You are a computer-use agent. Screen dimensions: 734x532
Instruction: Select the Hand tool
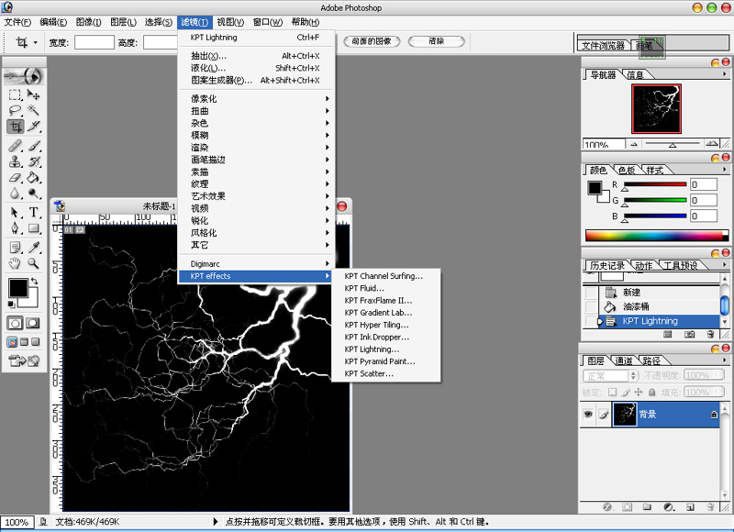click(x=15, y=263)
